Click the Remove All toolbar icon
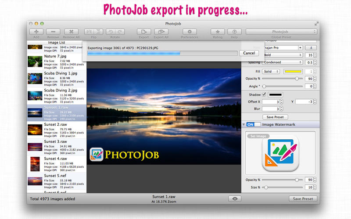The width and height of the screenshot is (351, 219). (71, 32)
